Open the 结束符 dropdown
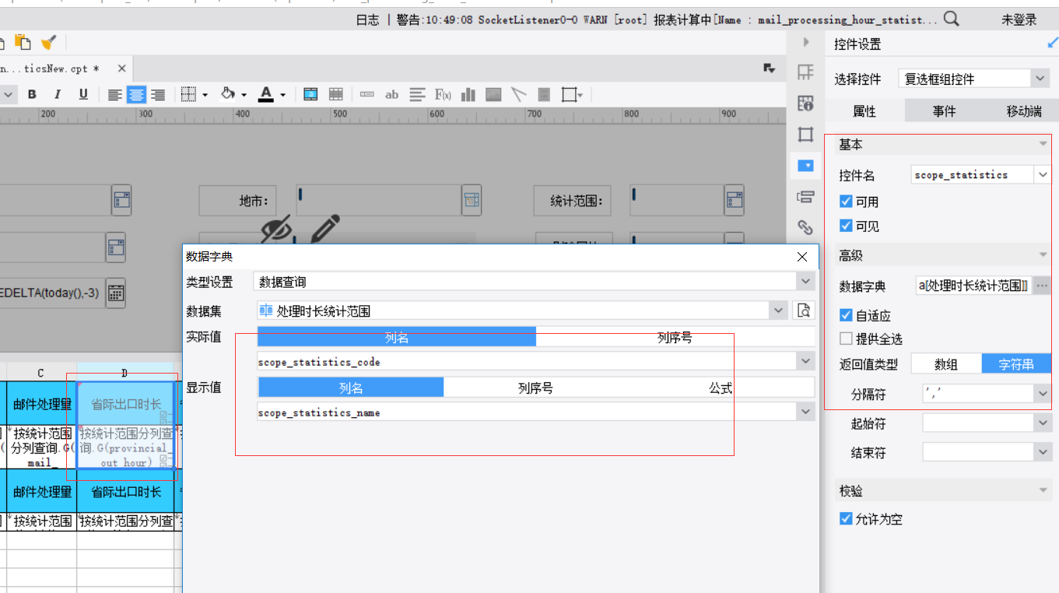The height and width of the screenshot is (593, 1059). tap(1043, 452)
